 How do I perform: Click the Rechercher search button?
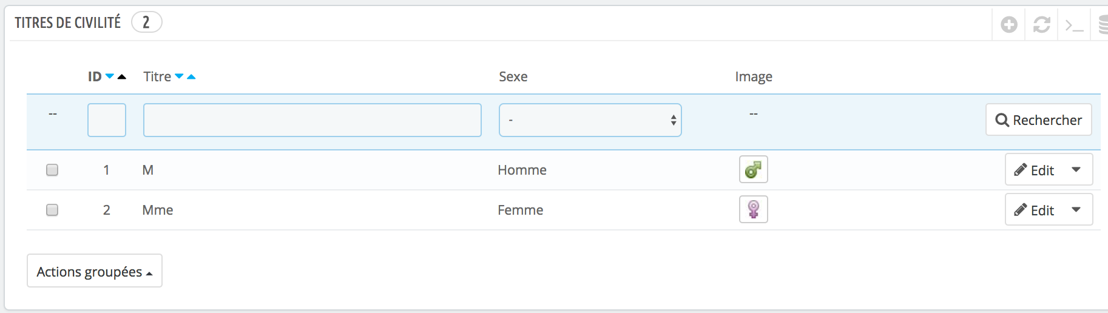tap(1039, 119)
